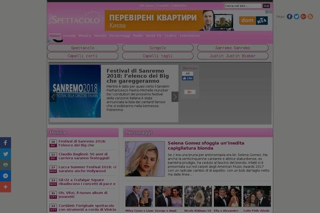The height and width of the screenshot is (213, 320).
Task: Open the Facebook icon next to Segui
Action: (x=290, y=17)
